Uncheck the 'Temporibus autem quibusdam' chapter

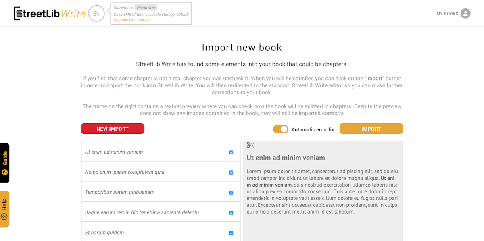point(231,193)
